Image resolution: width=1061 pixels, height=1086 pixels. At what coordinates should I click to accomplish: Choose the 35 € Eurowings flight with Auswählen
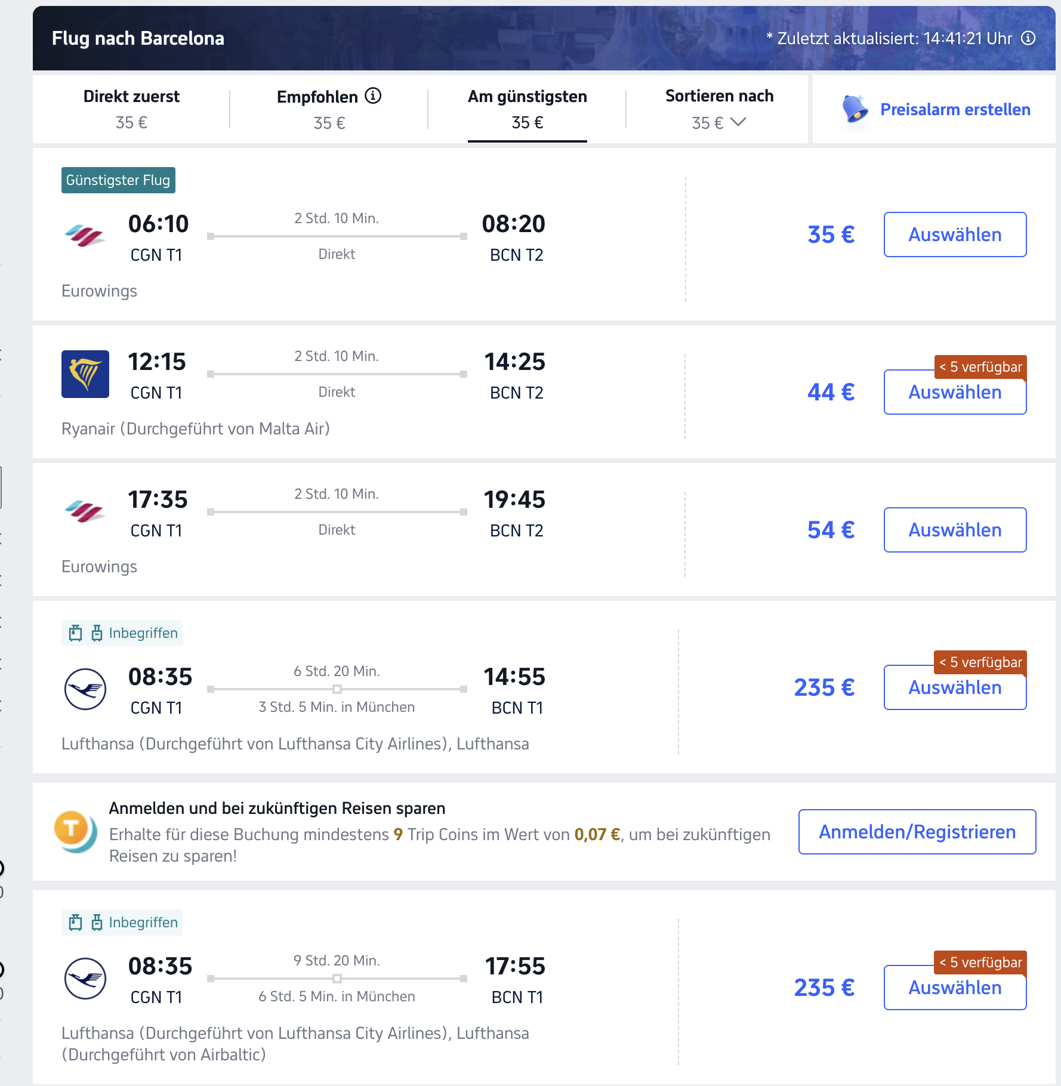(x=955, y=235)
